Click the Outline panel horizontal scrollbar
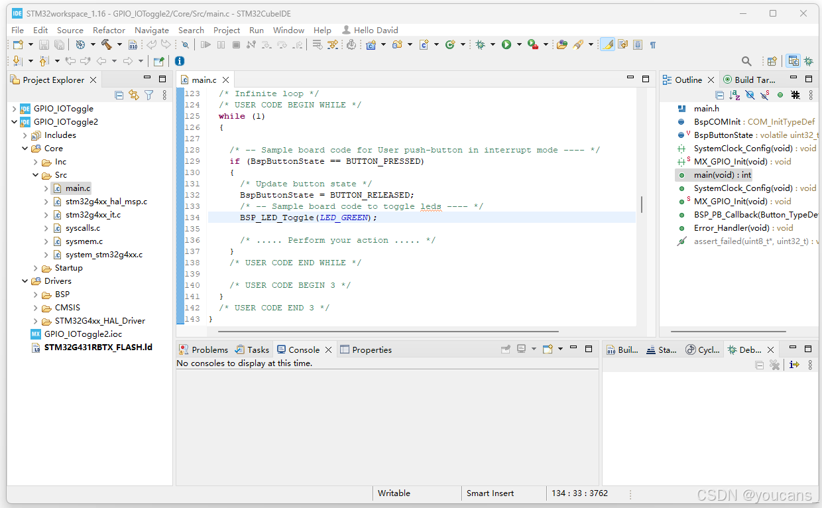Viewport: 822px width, 508px height. [729, 331]
